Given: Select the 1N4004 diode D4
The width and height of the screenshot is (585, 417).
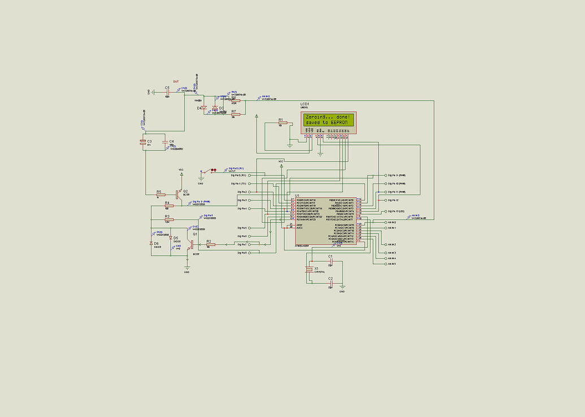Looking at the screenshot, I should point(203,107).
